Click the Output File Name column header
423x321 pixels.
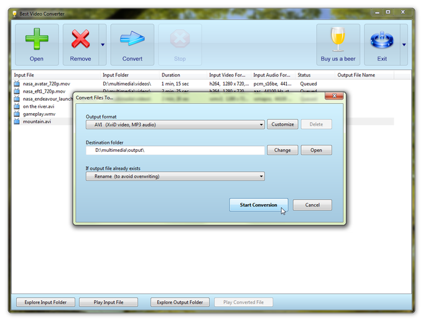tap(365, 75)
